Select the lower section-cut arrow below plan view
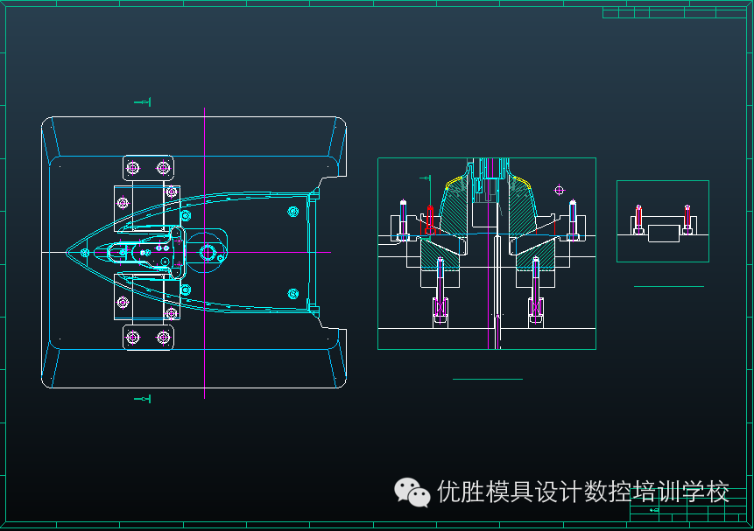 (x=143, y=399)
